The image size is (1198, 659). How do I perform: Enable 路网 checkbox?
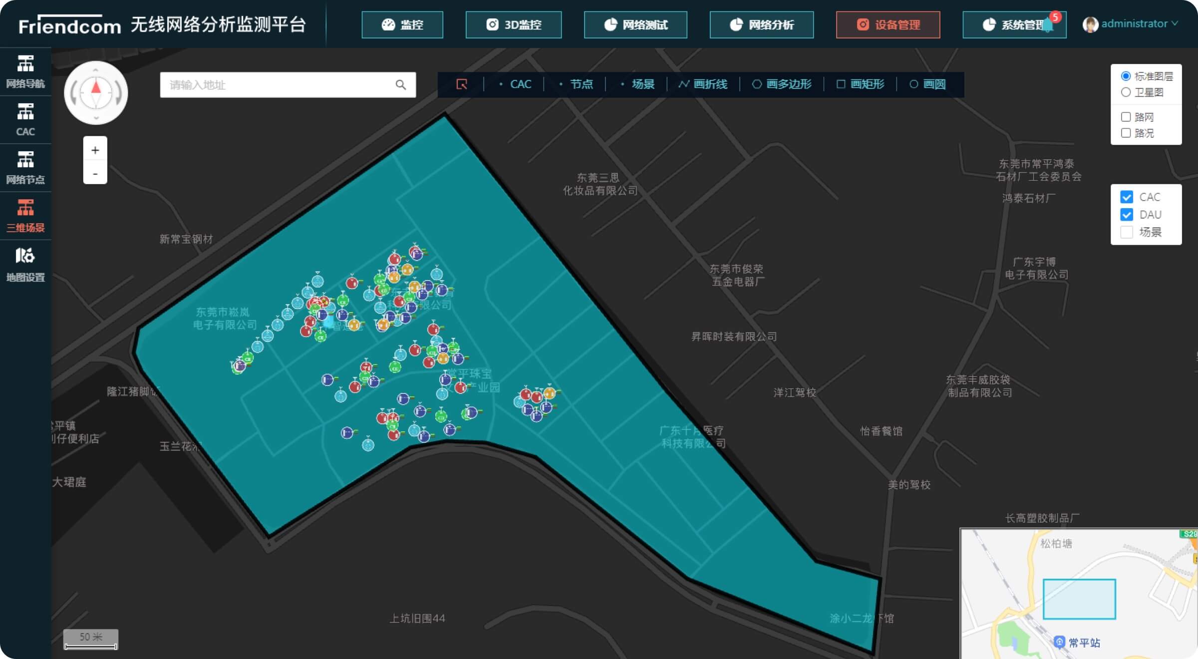(x=1126, y=117)
